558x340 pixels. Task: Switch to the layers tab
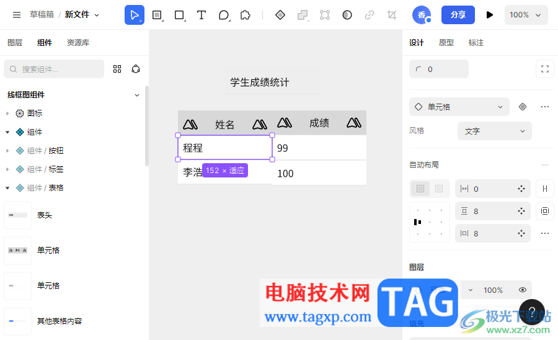pyautogui.click(x=15, y=43)
